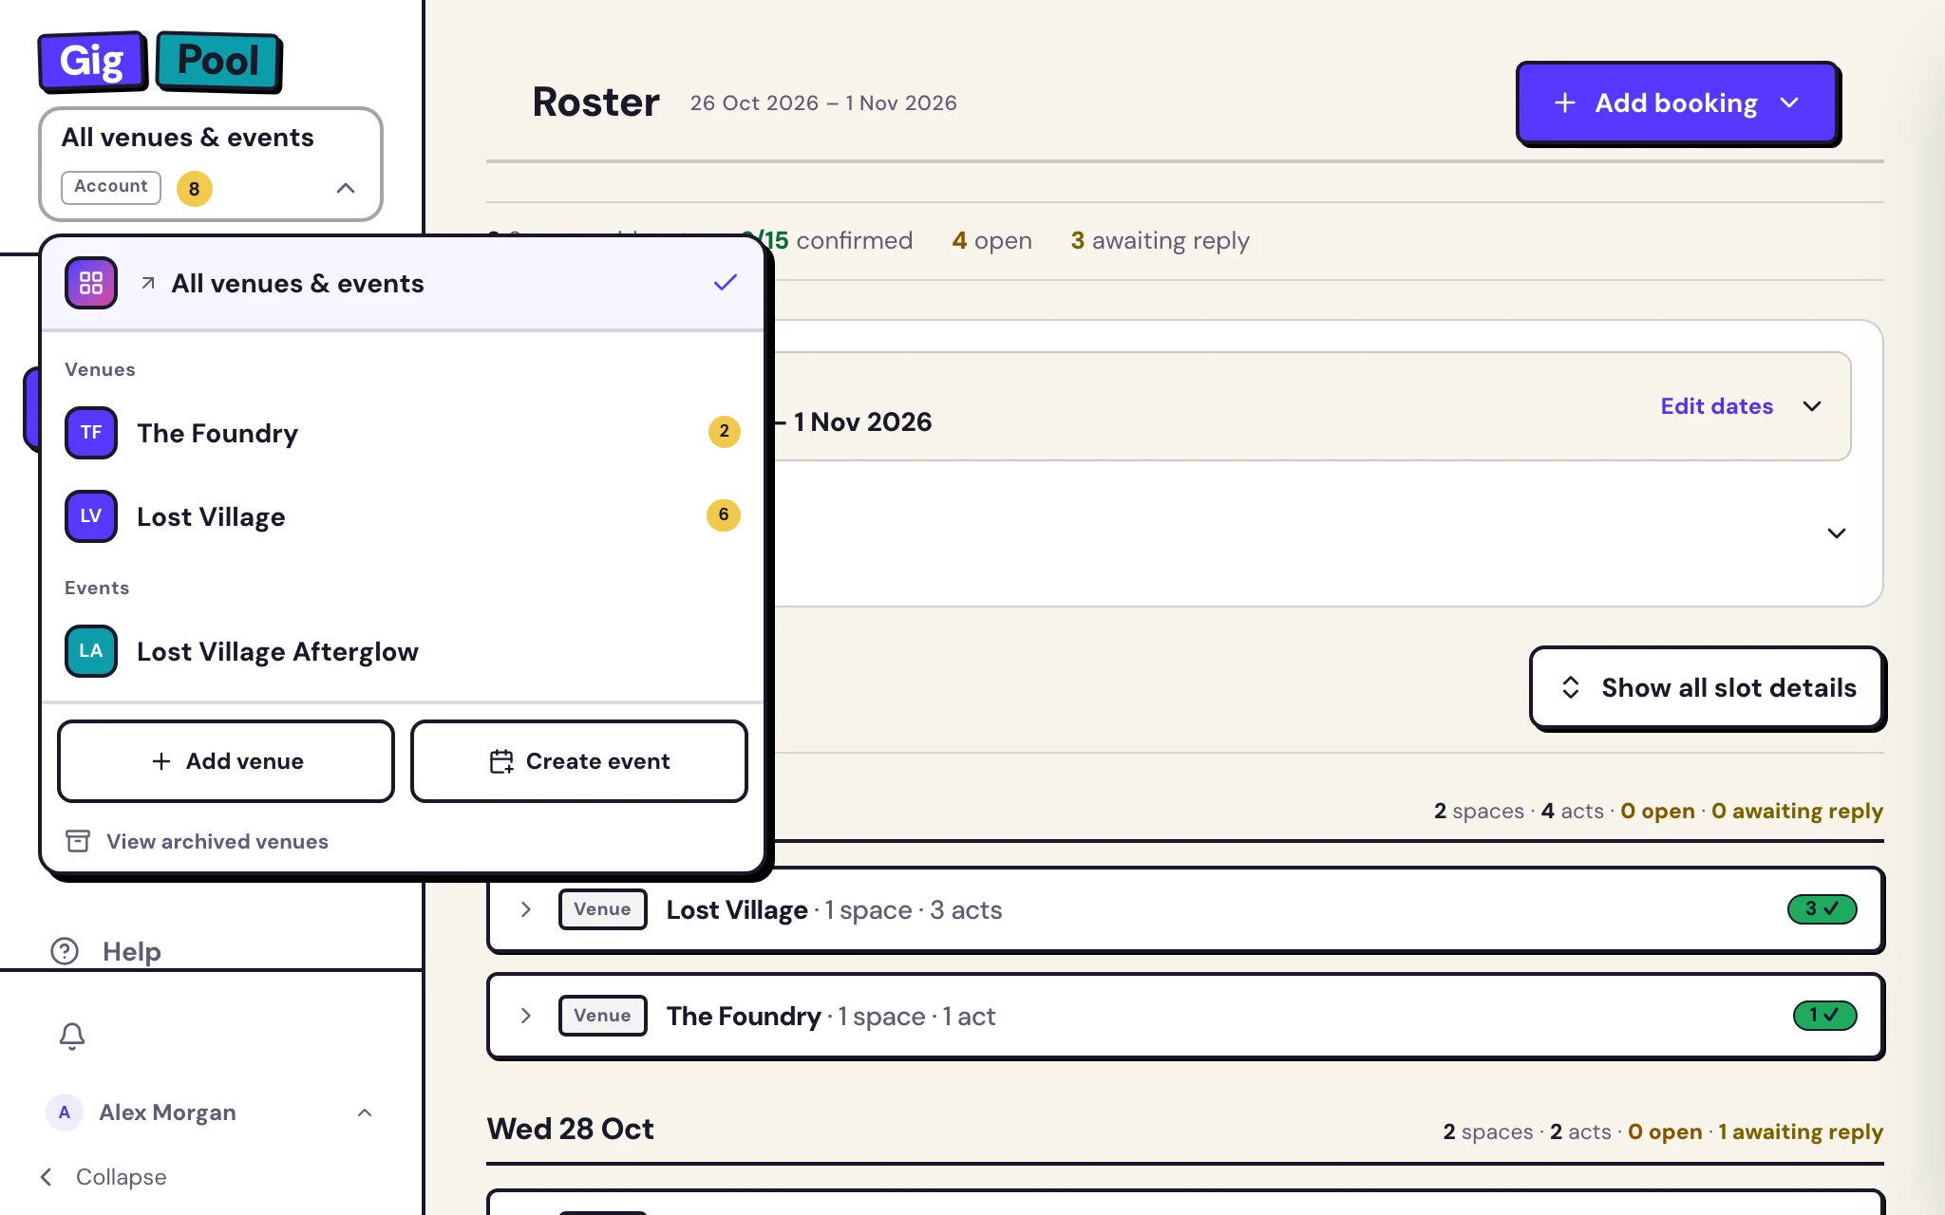Expand the chevron below the date range card
This screenshot has width=1945, height=1215.
click(1837, 533)
